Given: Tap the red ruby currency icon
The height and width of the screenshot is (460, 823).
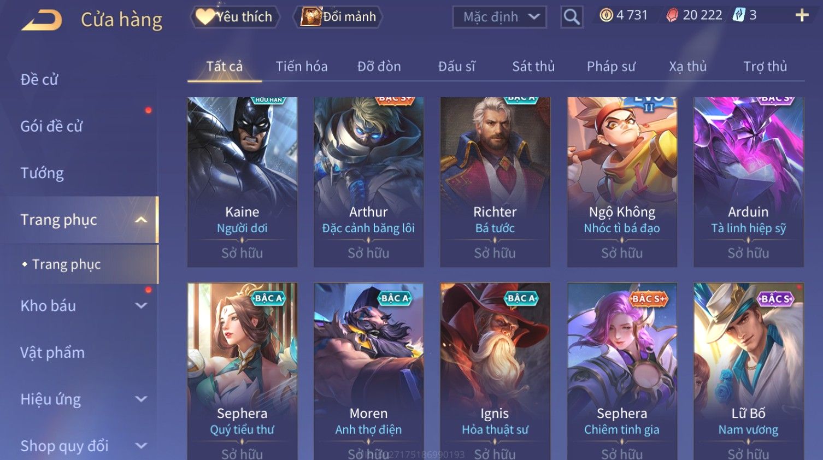Looking at the screenshot, I should pyautogui.click(x=672, y=15).
